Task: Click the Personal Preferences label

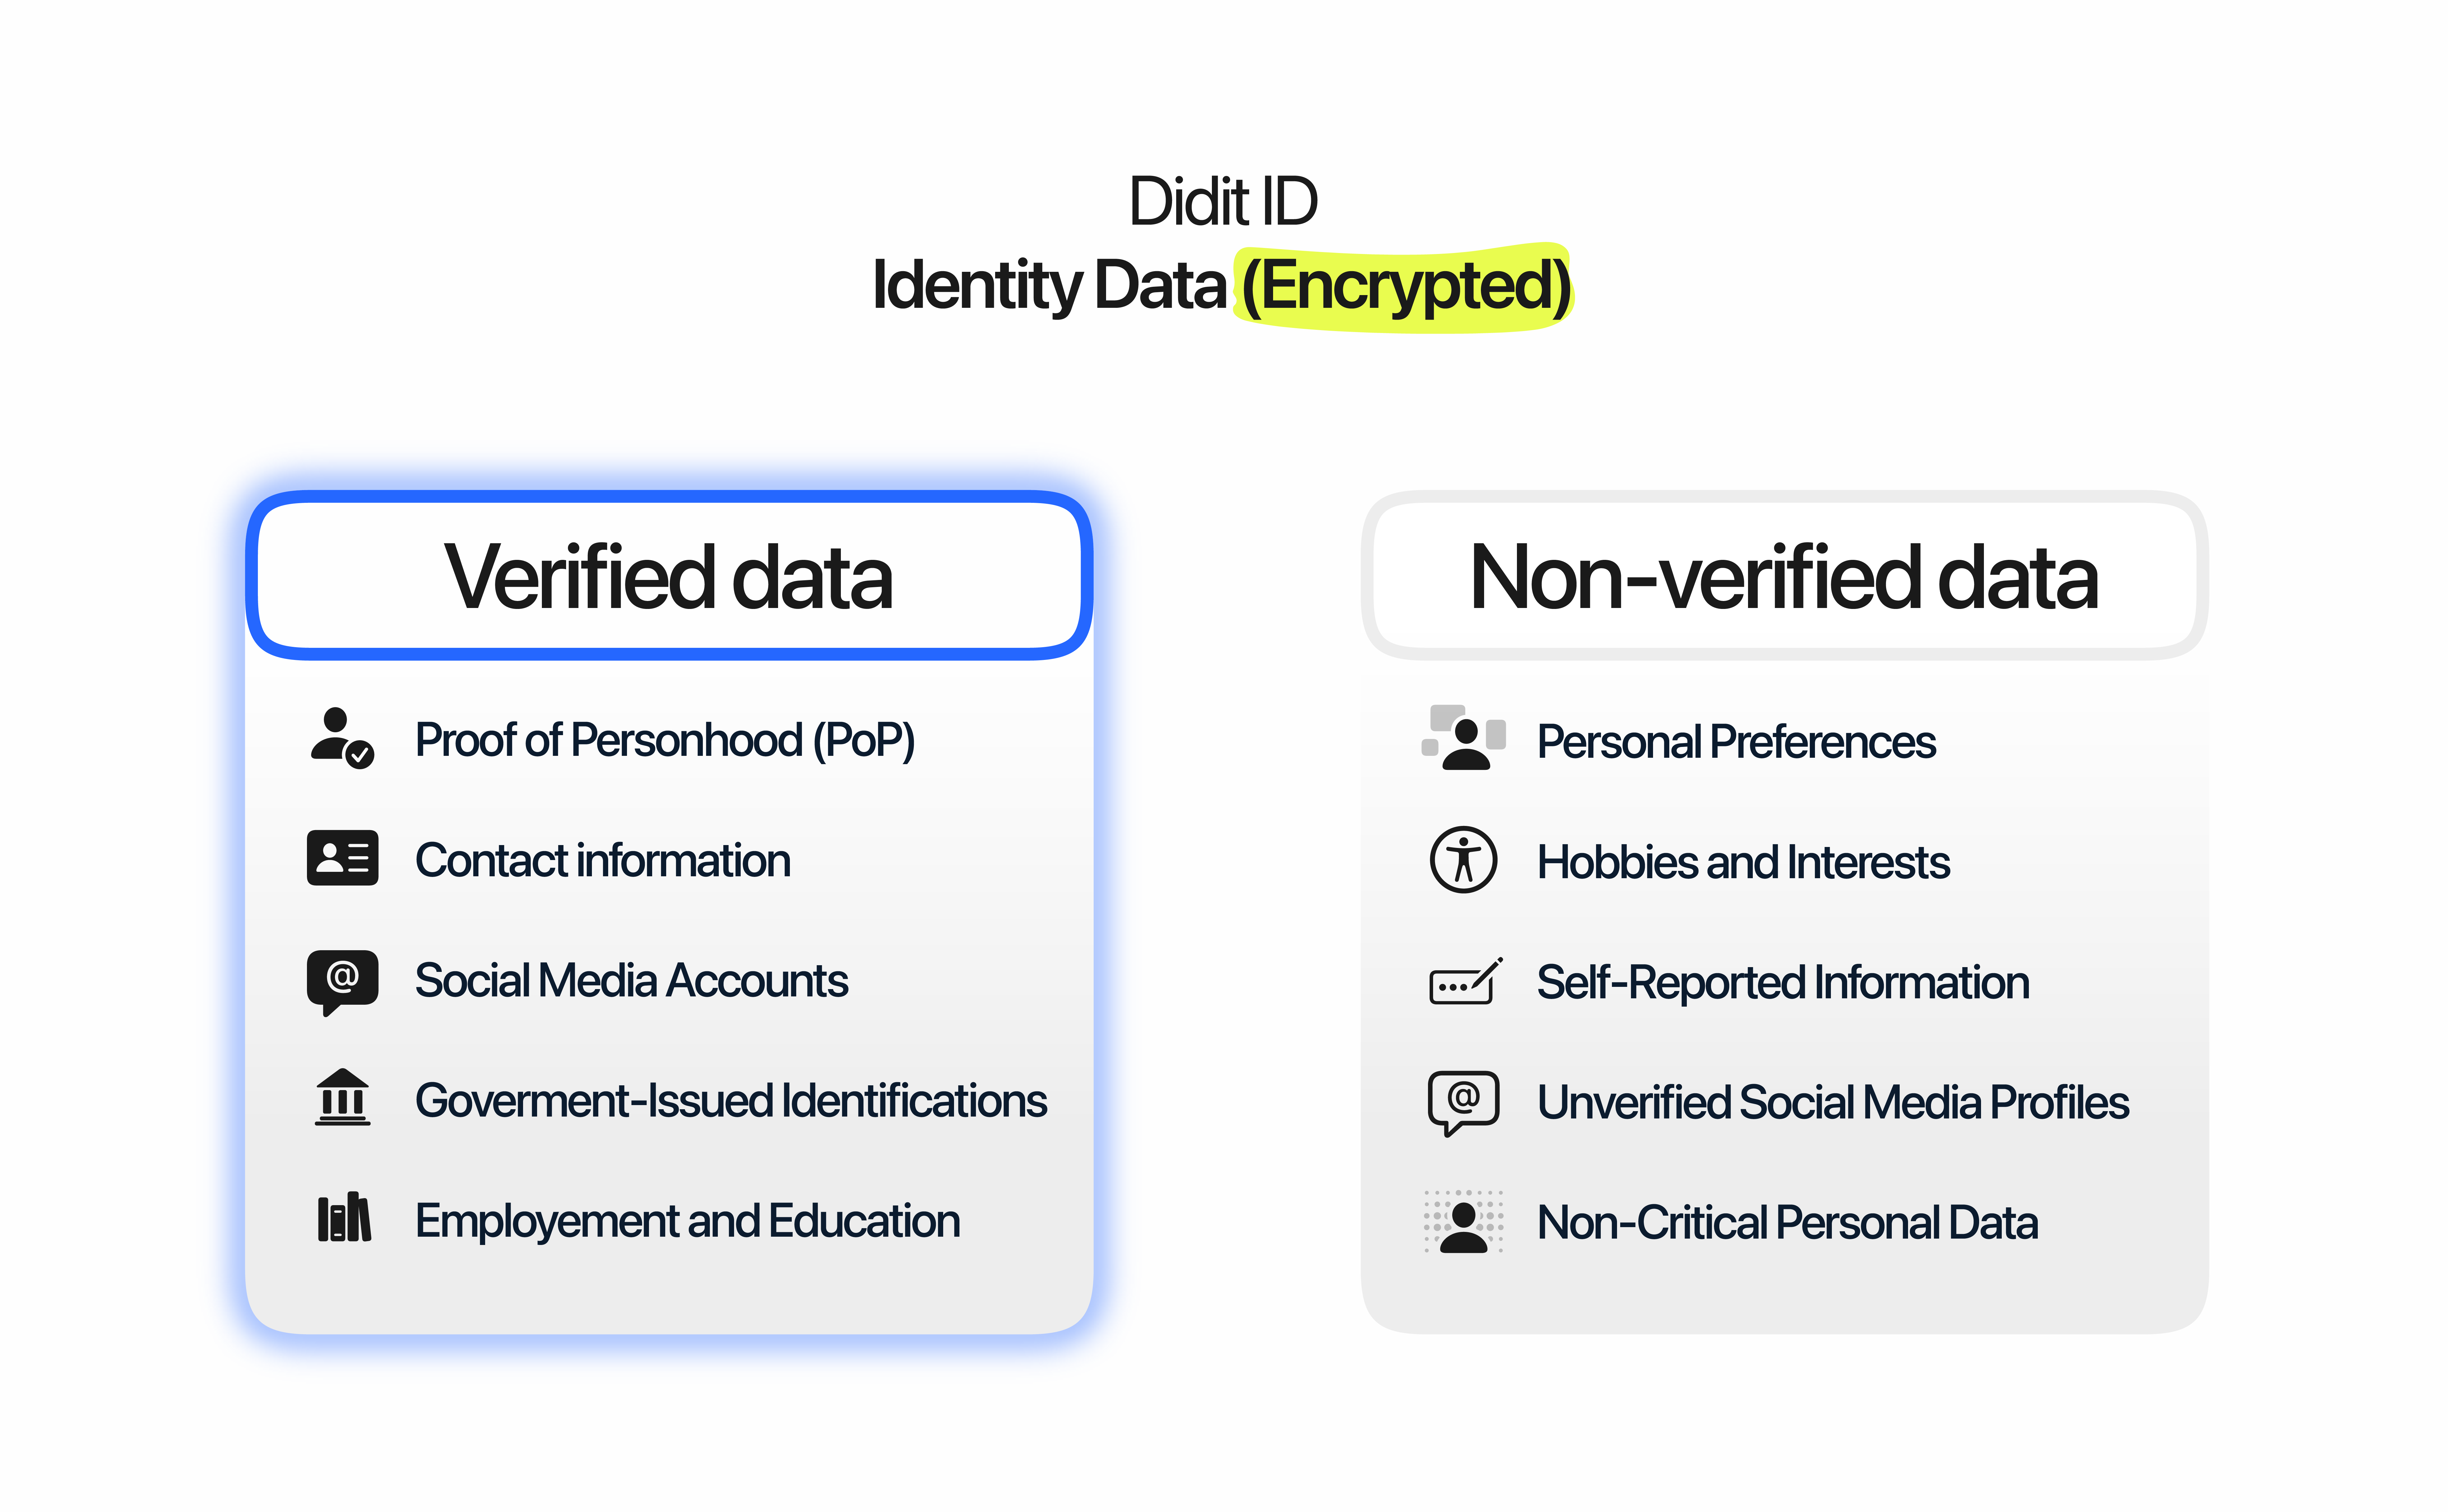Action: [1736, 742]
